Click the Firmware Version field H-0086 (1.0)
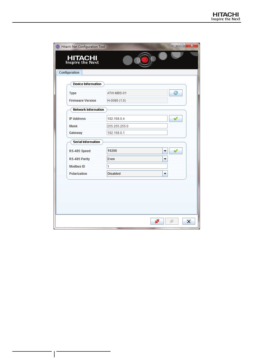Screen dimensions: 253x361 (x=137, y=100)
